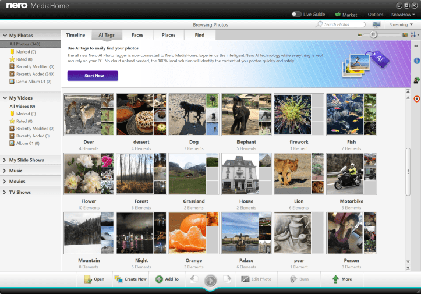Expand the My Slide Shows section

point(26,160)
